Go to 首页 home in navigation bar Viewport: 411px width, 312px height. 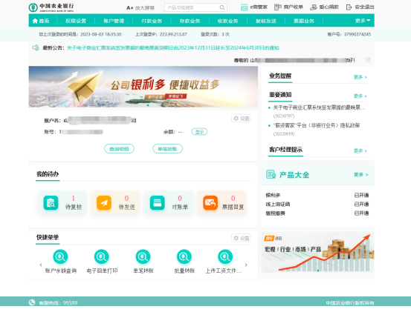[41, 21]
